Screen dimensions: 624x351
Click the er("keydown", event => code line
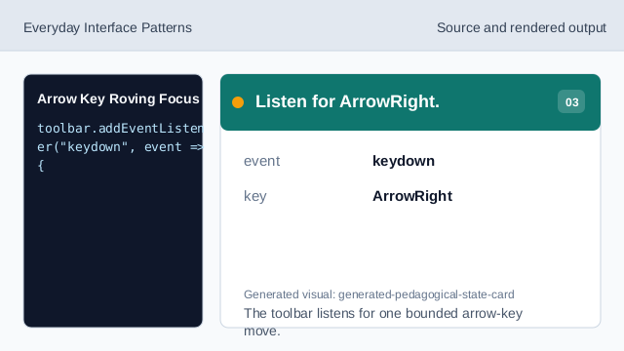click(x=120, y=147)
